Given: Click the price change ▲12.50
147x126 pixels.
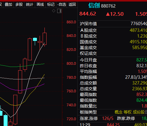Looking at the screenshot, I should 115,14.
